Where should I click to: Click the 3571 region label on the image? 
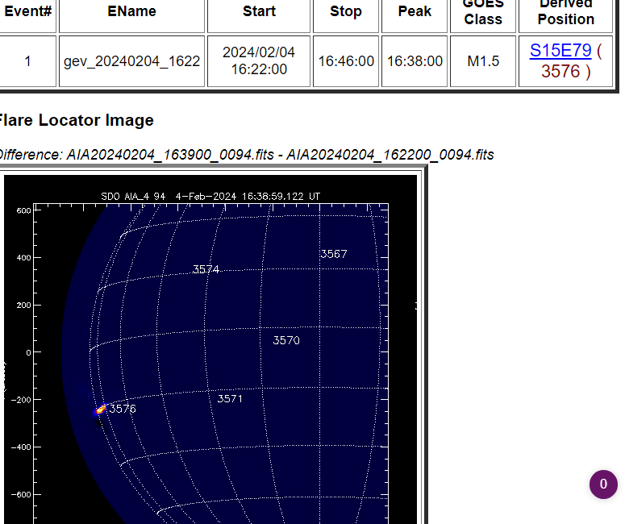tap(230, 399)
